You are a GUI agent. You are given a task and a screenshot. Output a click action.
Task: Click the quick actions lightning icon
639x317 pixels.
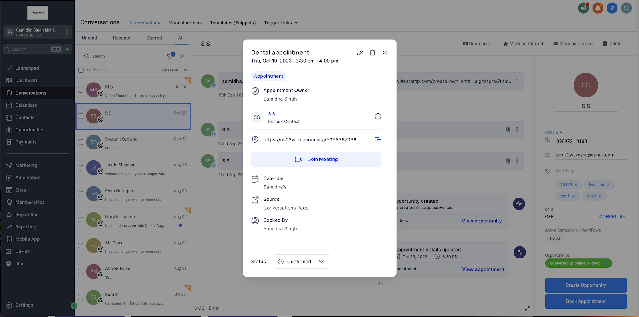67,49
